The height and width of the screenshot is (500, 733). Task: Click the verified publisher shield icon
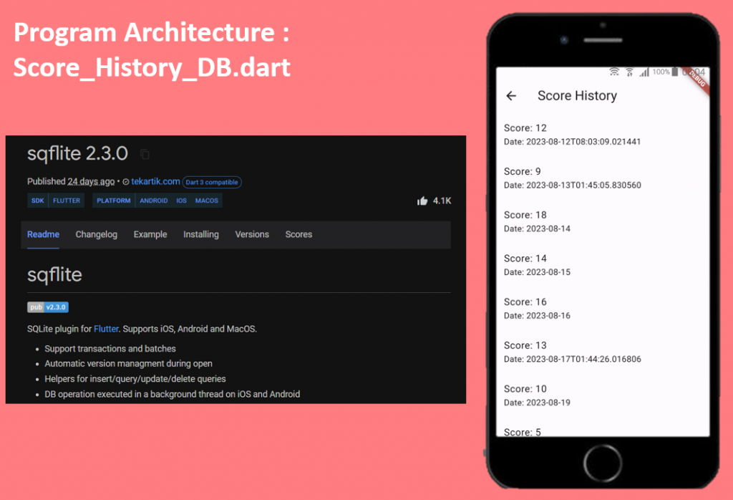point(126,182)
